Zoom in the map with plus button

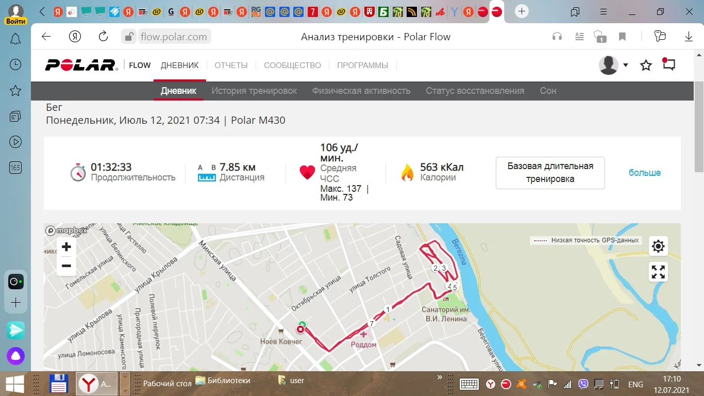(x=66, y=247)
